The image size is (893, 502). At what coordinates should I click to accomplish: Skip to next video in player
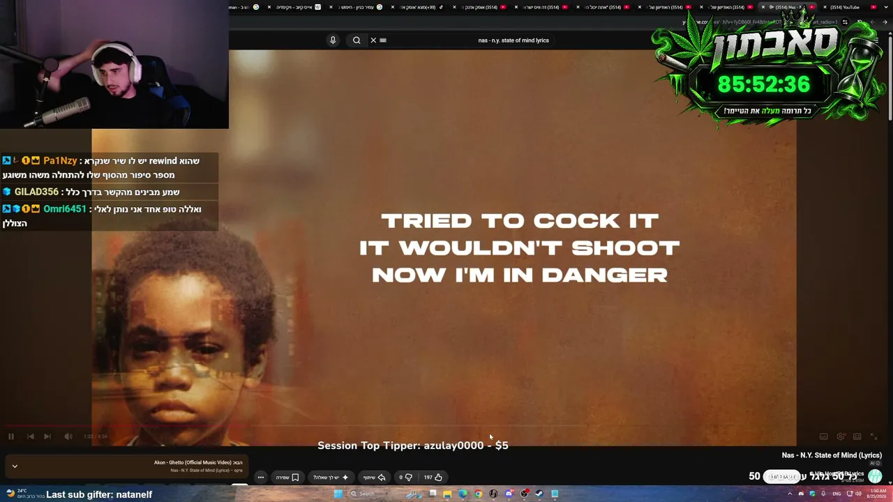(47, 436)
